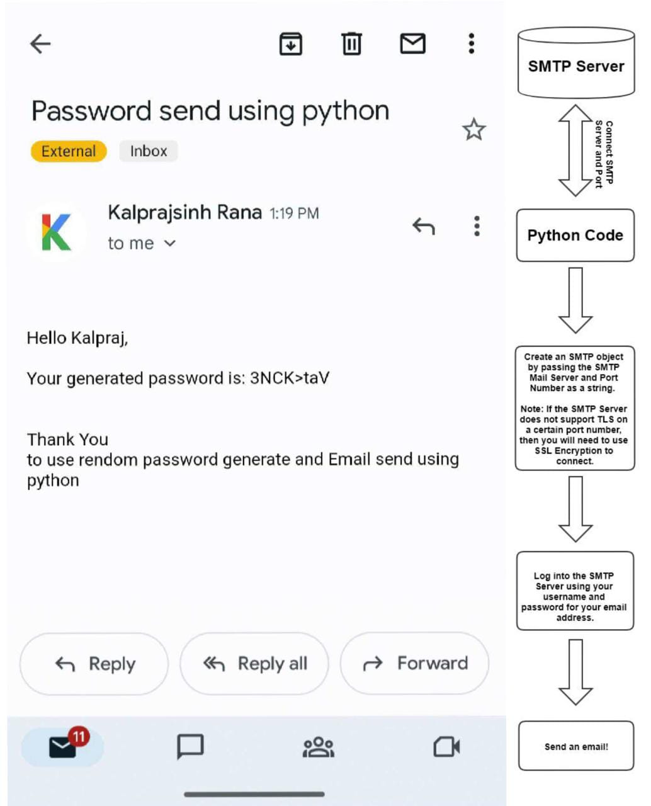Switch to Meet using the camera icon
This screenshot has width=651, height=806.
click(447, 747)
